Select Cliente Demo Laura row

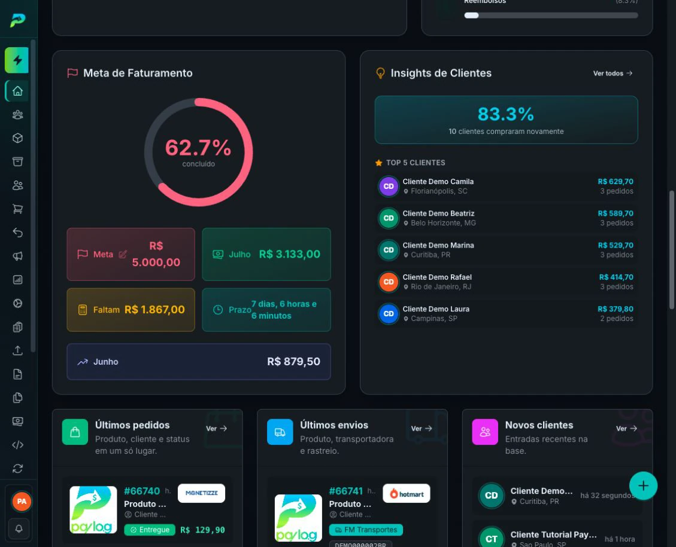point(506,314)
